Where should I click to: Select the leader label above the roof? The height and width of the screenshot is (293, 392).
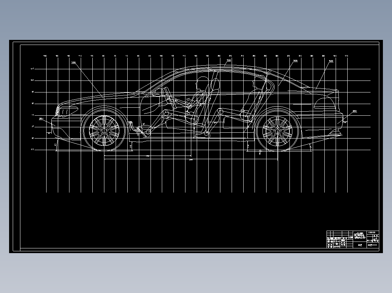click(x=229, y=60)
